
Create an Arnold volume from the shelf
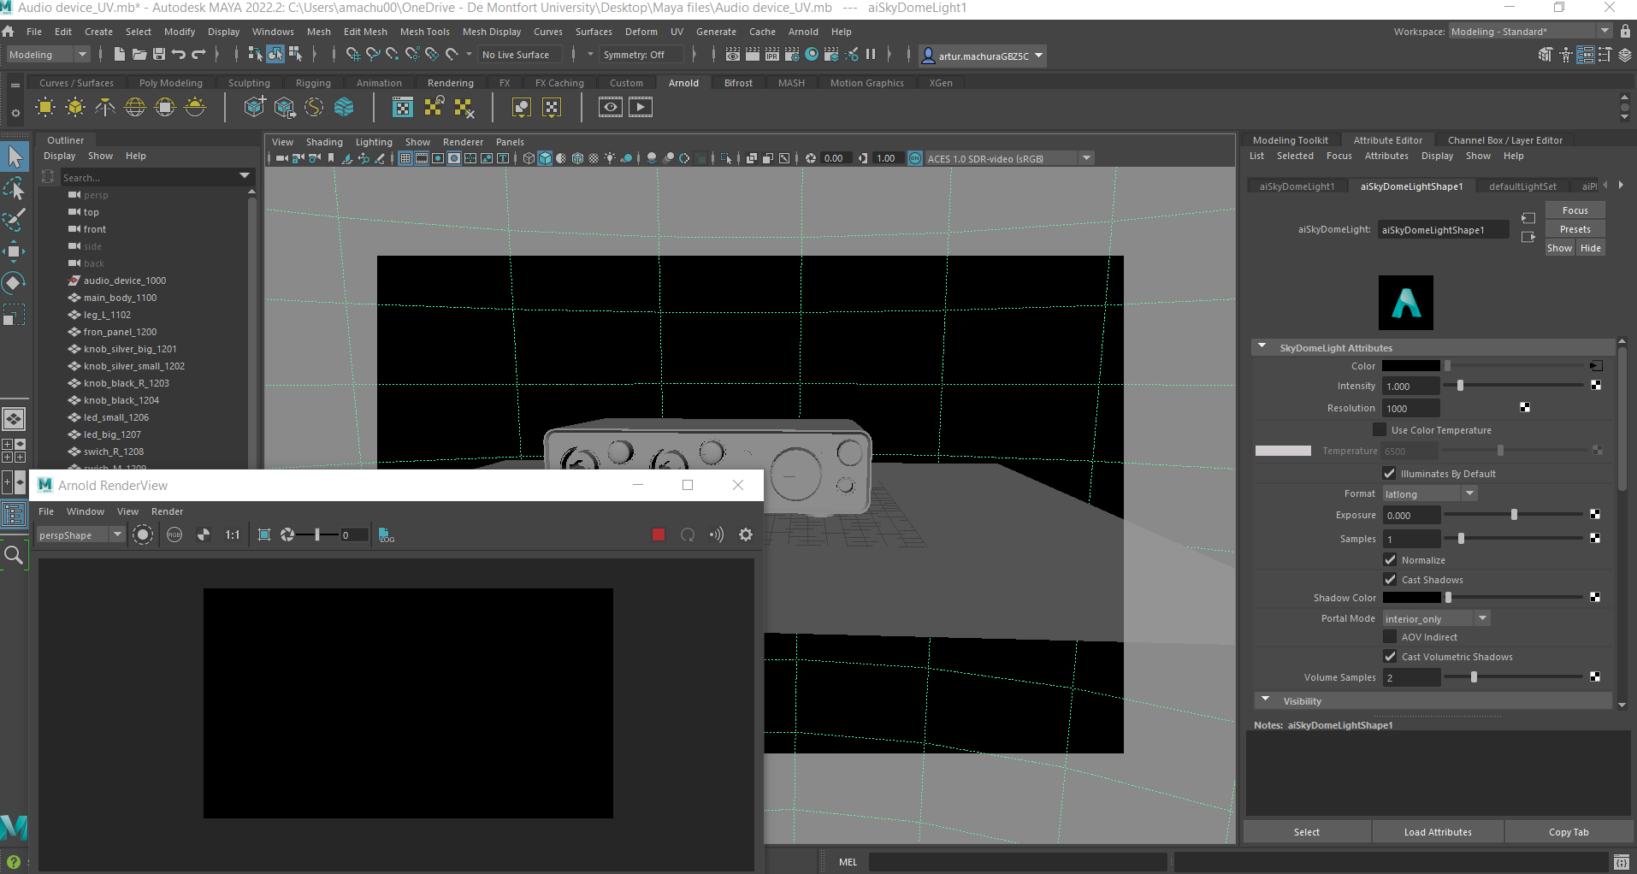click(x=344, y=107)
